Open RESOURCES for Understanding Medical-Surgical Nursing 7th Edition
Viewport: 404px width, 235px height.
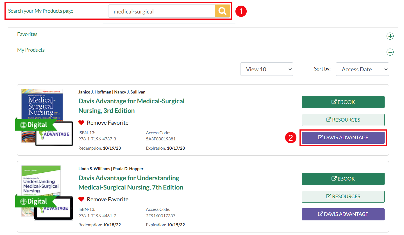[343, 197]
